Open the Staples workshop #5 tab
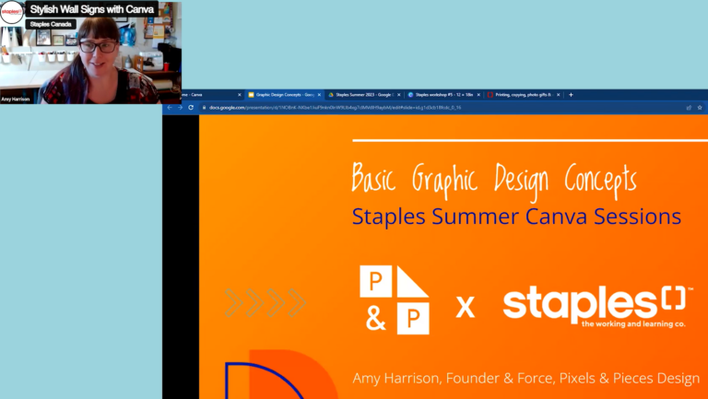This screenshot has width=708, height=399. point(442,94)
